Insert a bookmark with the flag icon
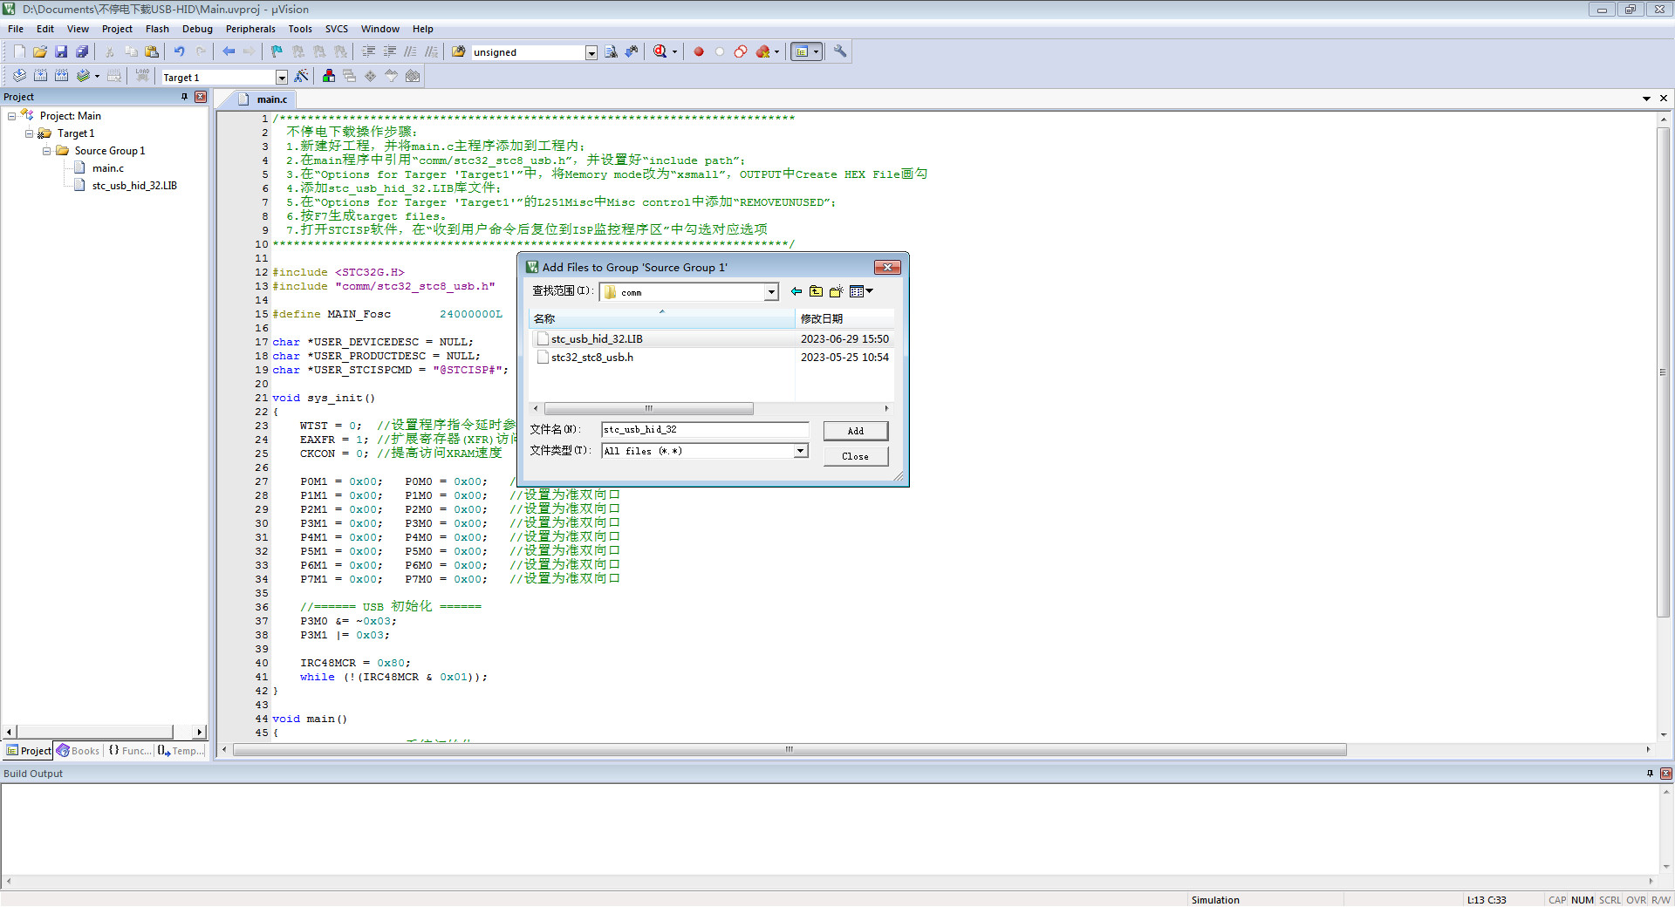1675x907 pixels. click(277, 51)
